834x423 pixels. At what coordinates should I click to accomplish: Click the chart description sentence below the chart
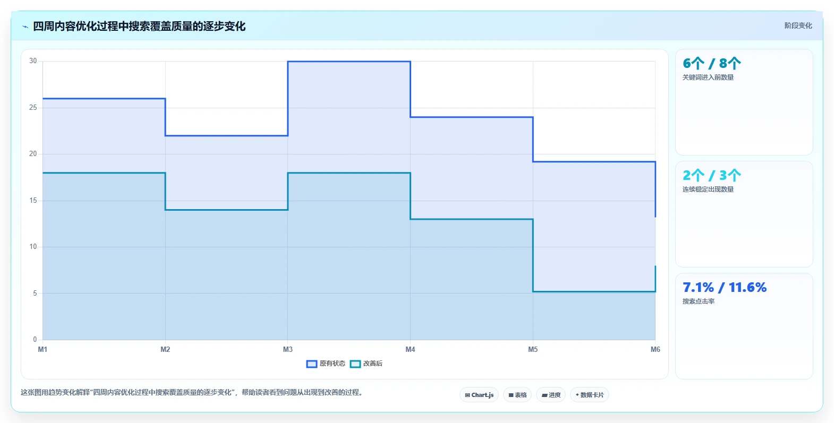(192, 393)
